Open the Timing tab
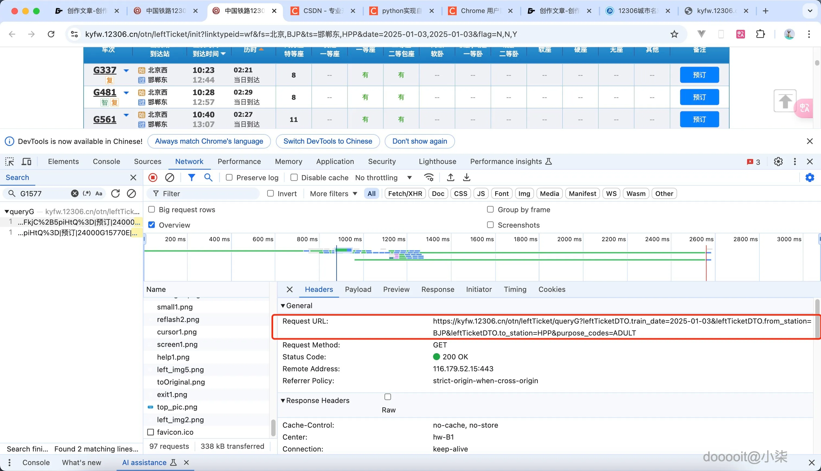This screenshot has width=821, height=471. pos(515,289)
